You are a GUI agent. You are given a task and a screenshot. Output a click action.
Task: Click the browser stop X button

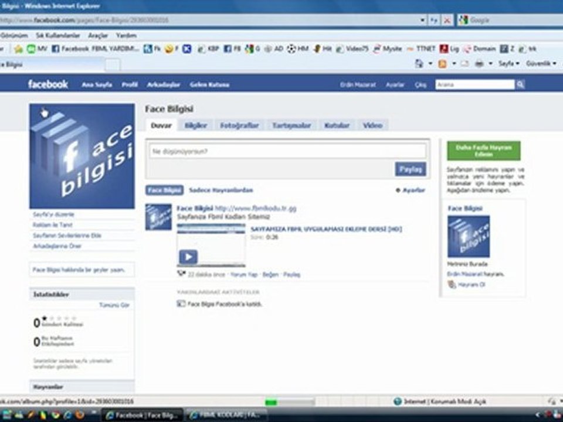(x=447, y=21)
